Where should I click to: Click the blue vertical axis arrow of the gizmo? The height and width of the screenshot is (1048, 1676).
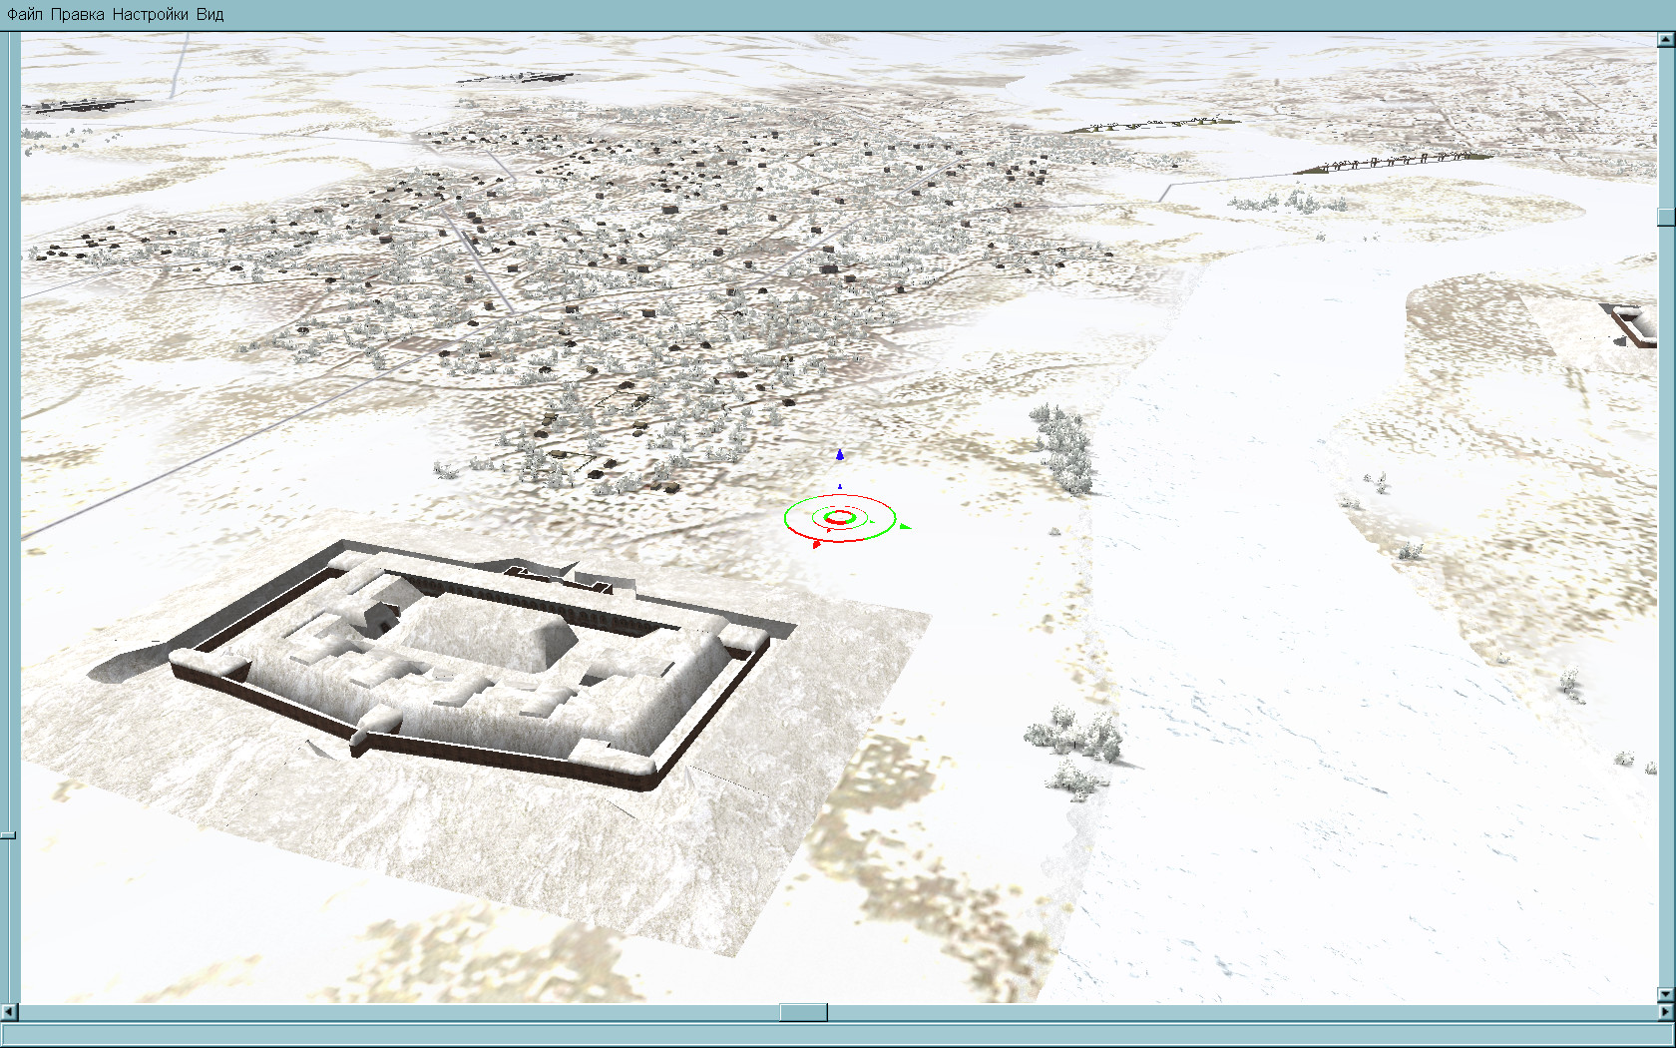[840, 455]
